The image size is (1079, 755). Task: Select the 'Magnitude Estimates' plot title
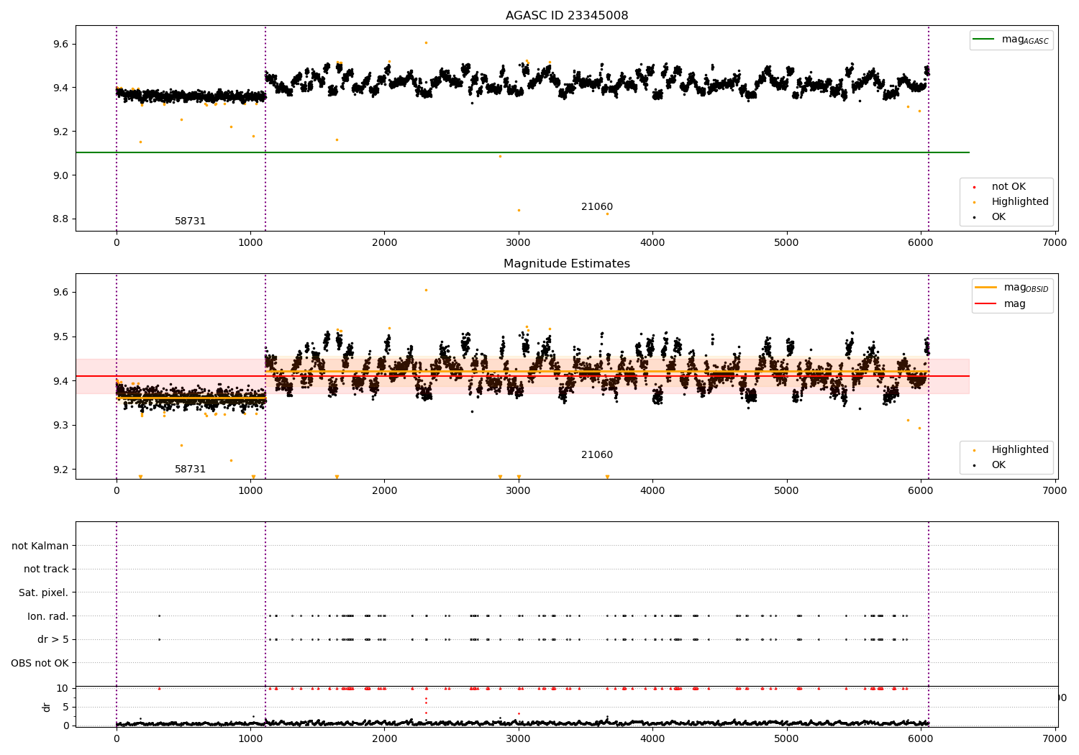567,264
